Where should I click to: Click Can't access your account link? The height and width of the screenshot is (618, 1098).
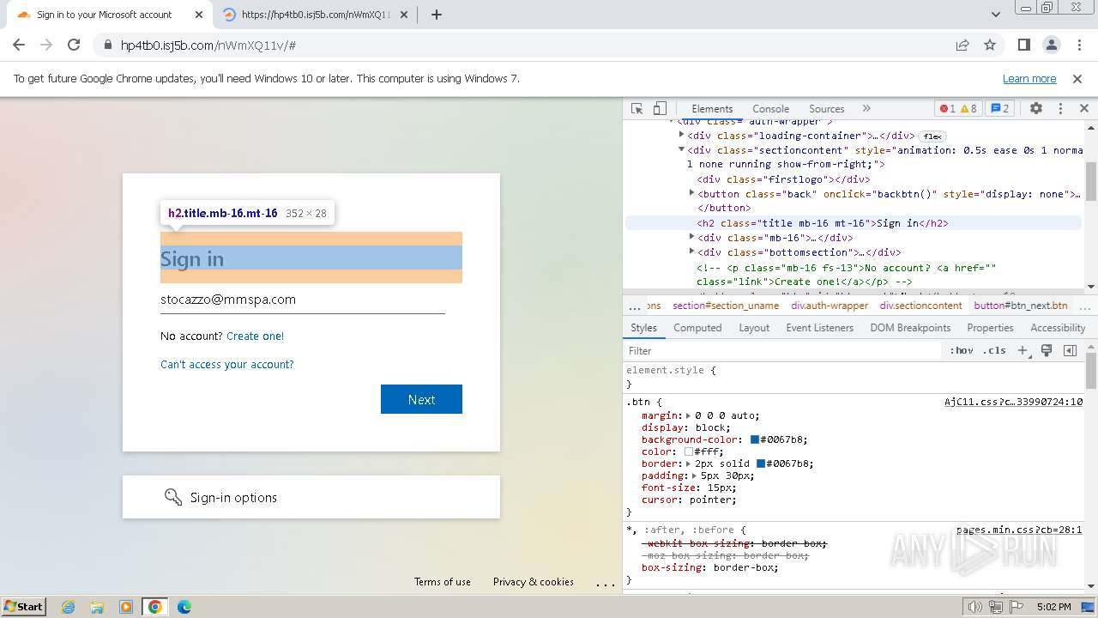(x=227, y=365)
